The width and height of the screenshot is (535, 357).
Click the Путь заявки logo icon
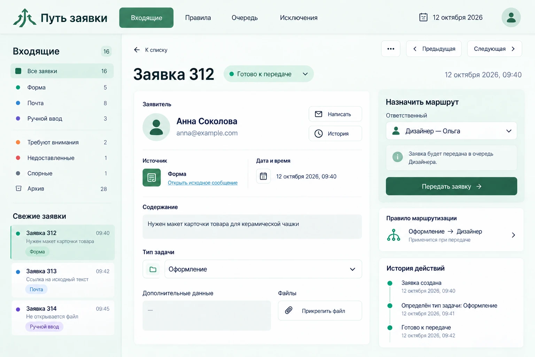(x=24, y=18)
